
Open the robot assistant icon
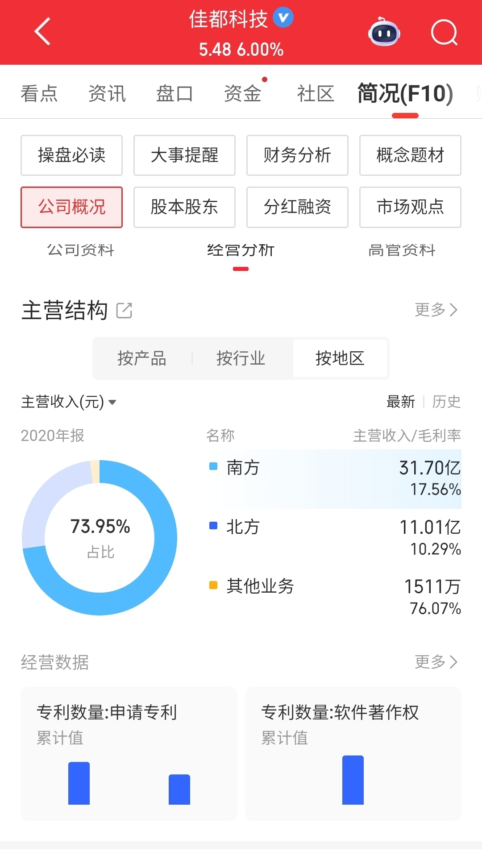(384, 32)
